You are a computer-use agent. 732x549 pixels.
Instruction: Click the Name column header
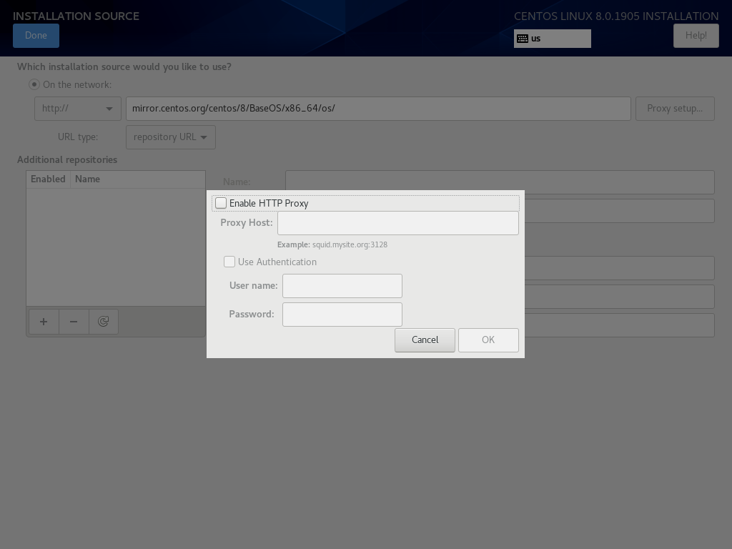87,179
